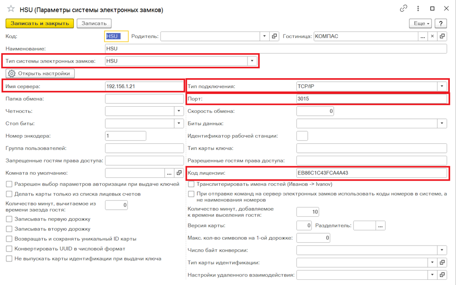Open Настройки удаленного взаимодействия record icon

point(442,275)
